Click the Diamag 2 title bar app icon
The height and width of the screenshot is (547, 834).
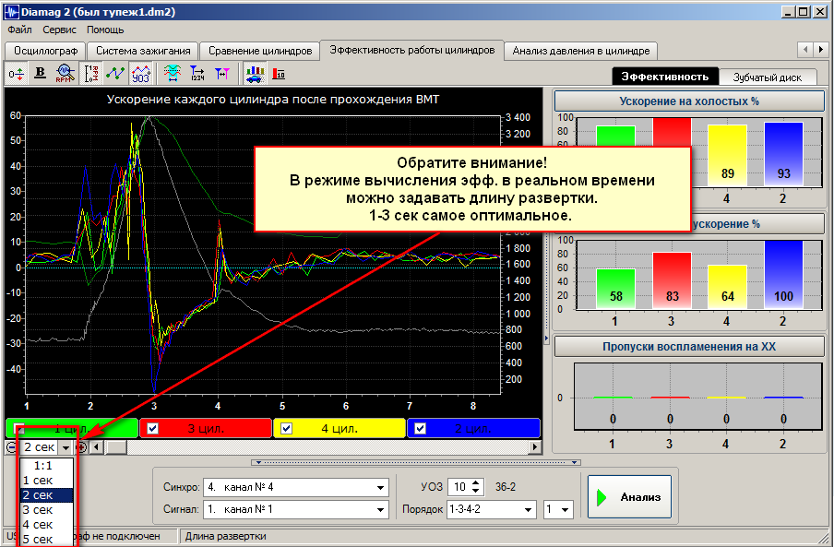[11, 12]
